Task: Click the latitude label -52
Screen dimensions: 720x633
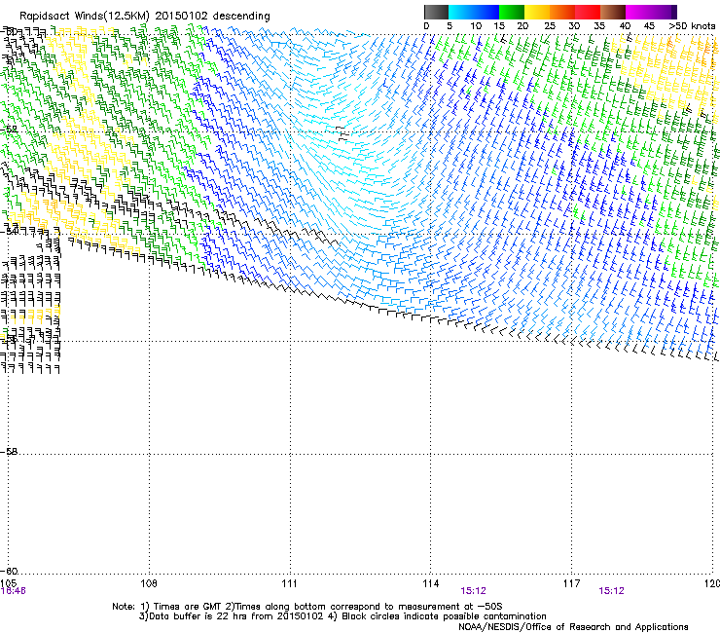Action: coord(9,130)
